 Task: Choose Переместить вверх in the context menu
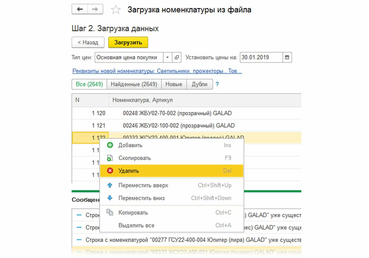tap(172, 185)
